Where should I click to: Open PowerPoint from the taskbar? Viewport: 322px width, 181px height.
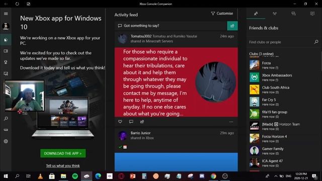coord(133,176)
